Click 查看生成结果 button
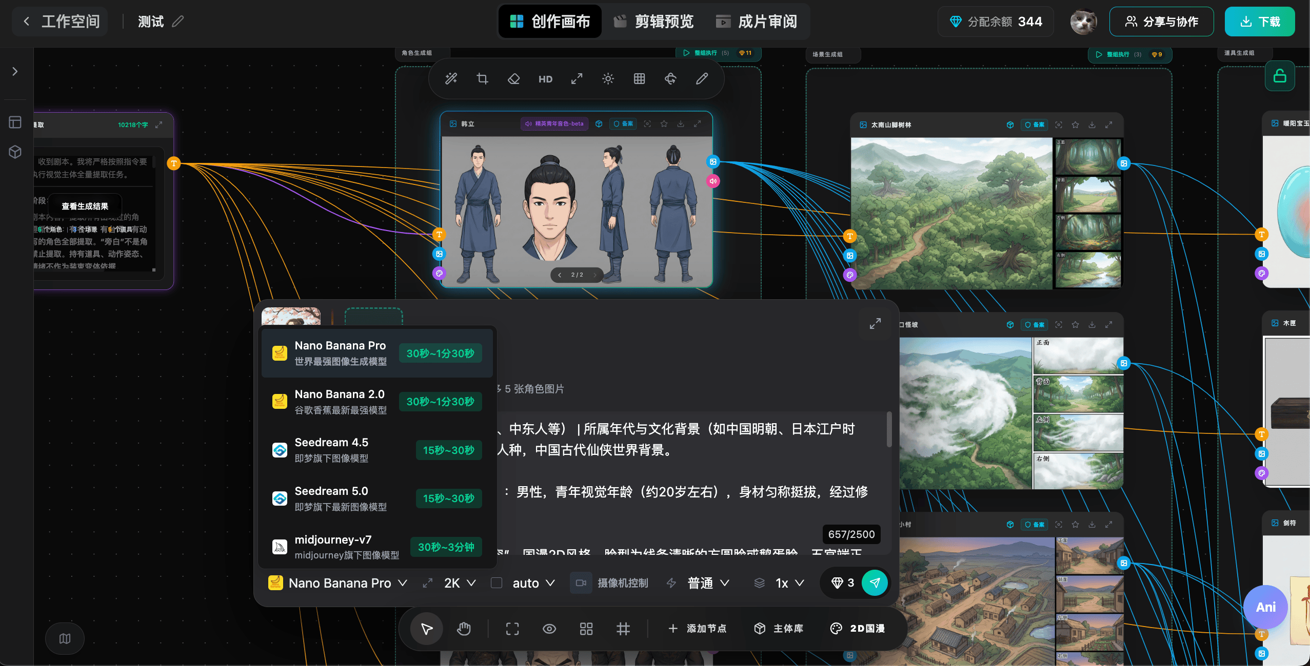The height and width of the screenshot is (666, 1310). 85,206
